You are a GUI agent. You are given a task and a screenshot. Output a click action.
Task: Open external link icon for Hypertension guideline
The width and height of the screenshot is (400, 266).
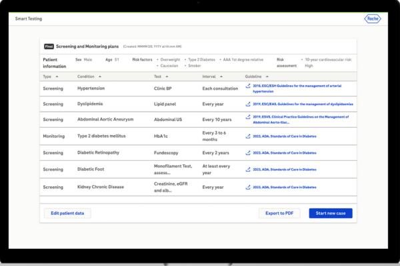coord(248,86)
